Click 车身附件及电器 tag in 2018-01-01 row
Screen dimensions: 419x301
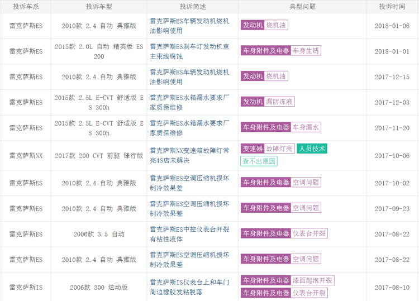[266, 51]
